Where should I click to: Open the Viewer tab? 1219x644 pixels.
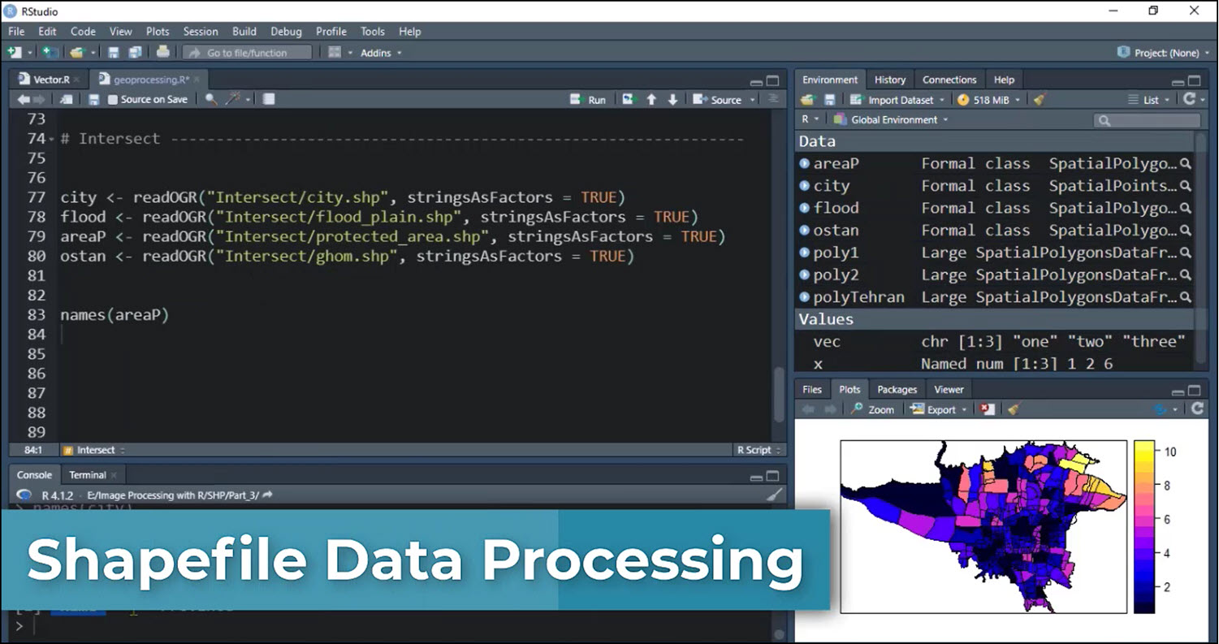coord(949,389)
